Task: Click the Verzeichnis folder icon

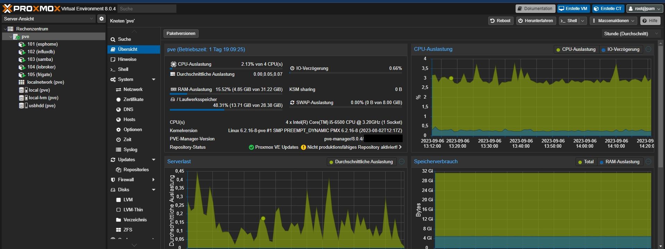Action: click(x=118, y=220)
